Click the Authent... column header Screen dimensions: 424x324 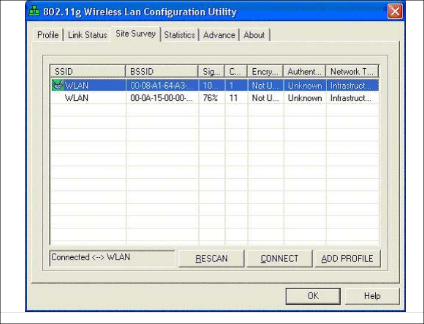[305, 71]
